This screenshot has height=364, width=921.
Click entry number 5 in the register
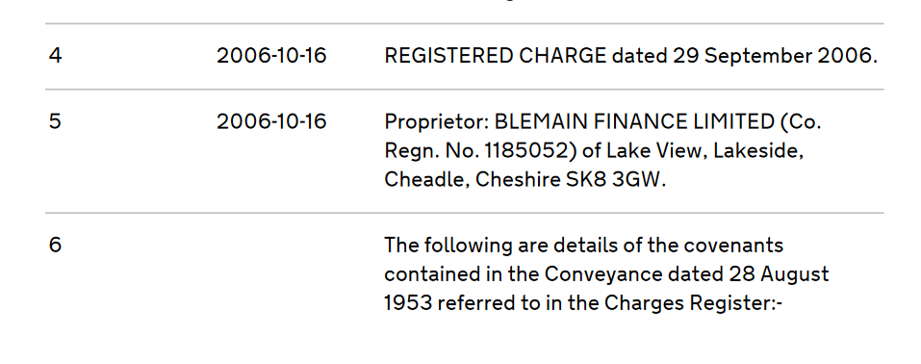[55, 121]
